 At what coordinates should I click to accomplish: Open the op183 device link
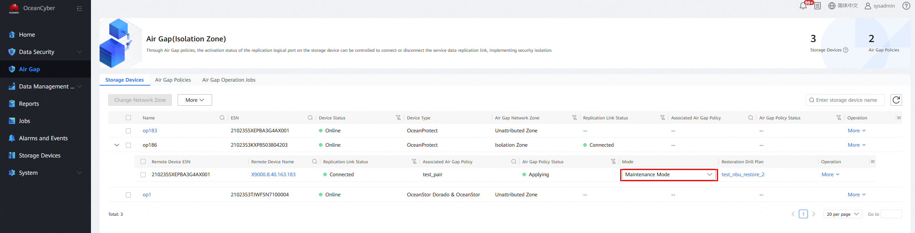[150, 131]
